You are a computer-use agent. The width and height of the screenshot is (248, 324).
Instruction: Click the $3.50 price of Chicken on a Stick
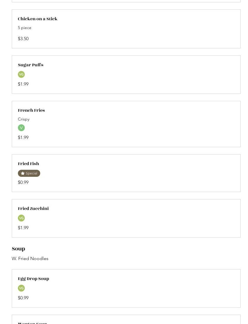click(x=23, y=39)
